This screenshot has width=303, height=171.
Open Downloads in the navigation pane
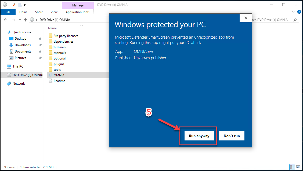point(23,45)
